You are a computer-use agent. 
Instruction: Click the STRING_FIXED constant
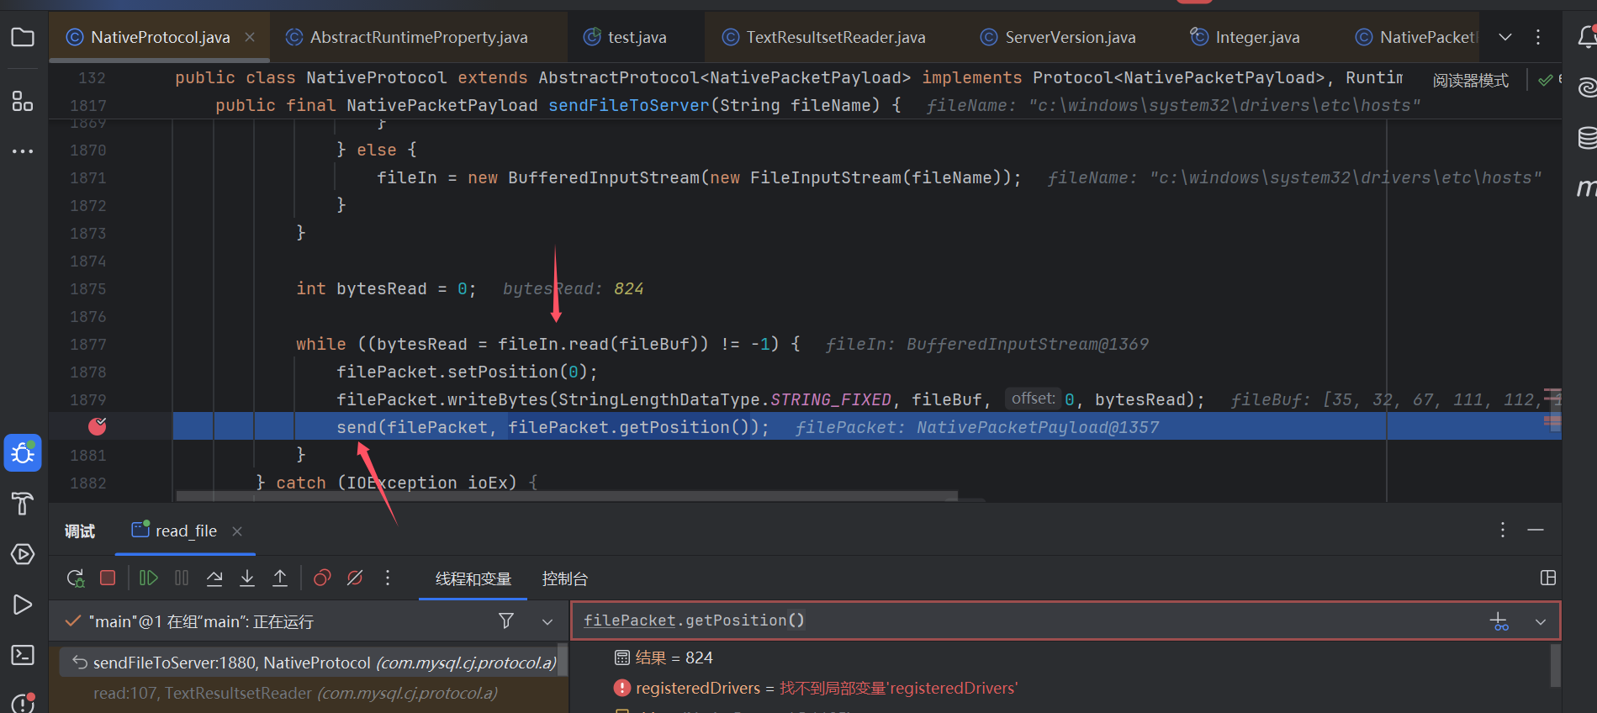[831, 399]
